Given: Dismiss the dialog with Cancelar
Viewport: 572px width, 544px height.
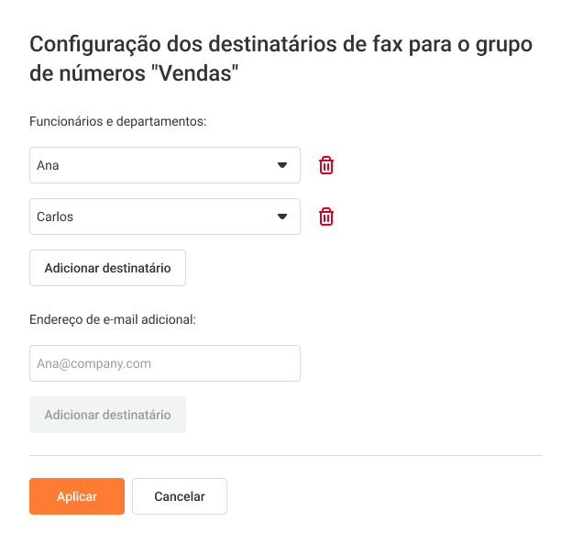Looking at the screenshot, I should [180, 496].
